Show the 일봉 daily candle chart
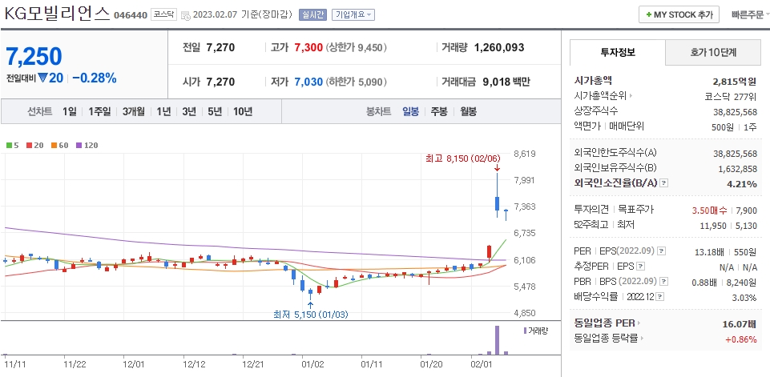Image resolution: width=770 pixels, height=377 pixels. 410,111
